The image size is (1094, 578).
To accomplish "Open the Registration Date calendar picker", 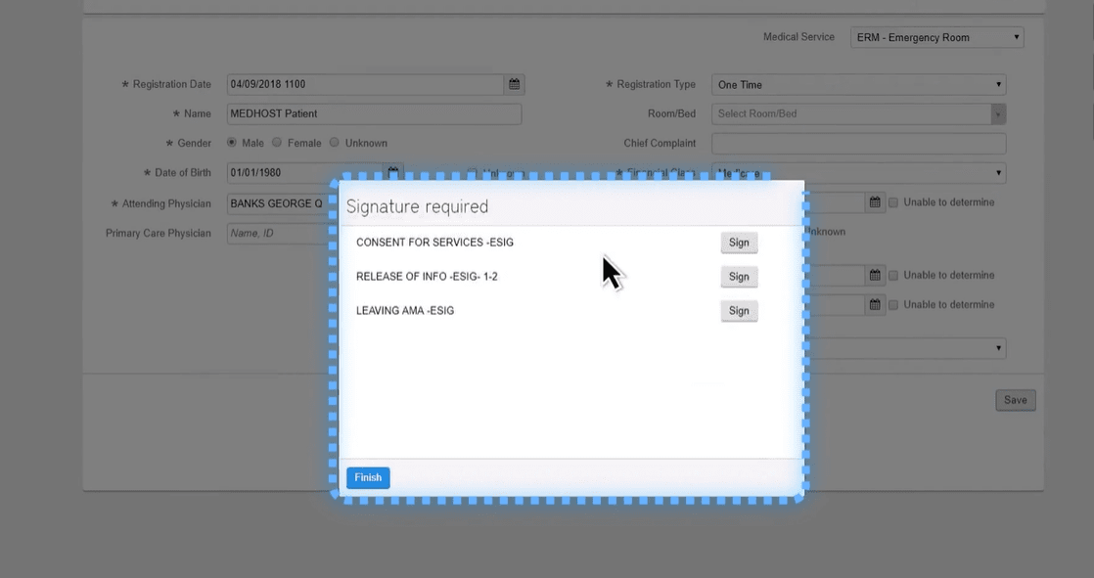I will 513,84.
